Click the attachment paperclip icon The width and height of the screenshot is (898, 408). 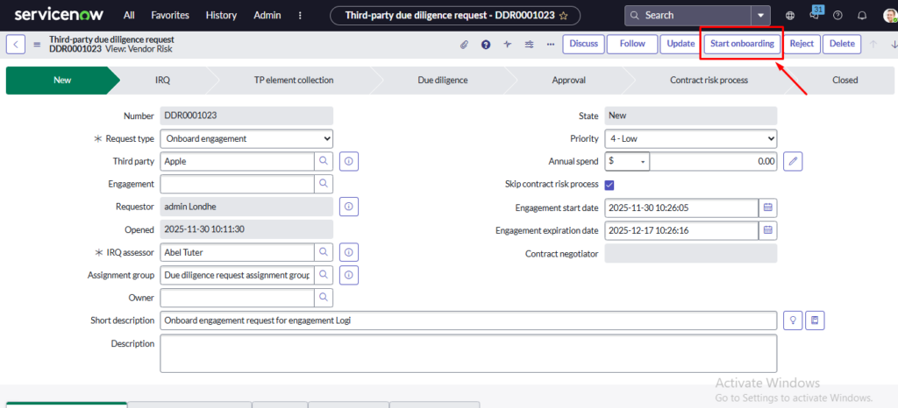pos(465,45)
